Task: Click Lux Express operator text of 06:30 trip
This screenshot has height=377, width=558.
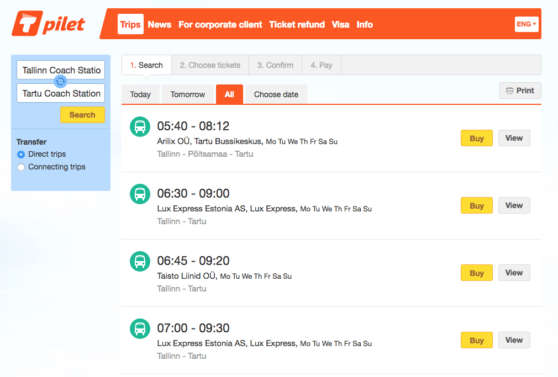Action: 227,209
